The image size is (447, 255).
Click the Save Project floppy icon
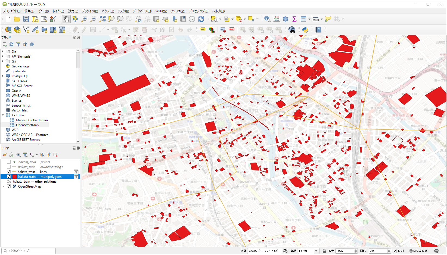coord(26,19)
